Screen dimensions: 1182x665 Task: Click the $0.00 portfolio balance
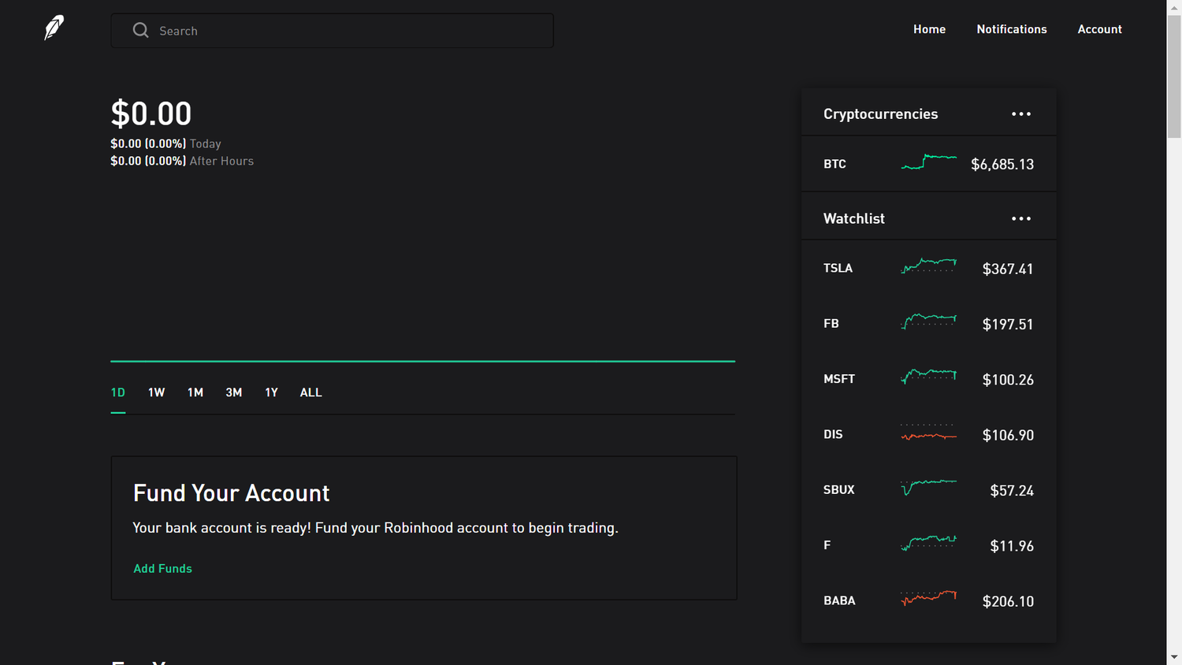click(151, 113)
